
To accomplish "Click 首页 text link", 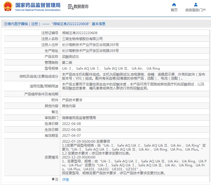I will pyautogui.click(x=174, y=10).
